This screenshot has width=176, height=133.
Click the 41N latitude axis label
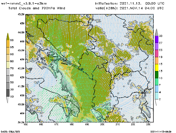click(22, 95)
